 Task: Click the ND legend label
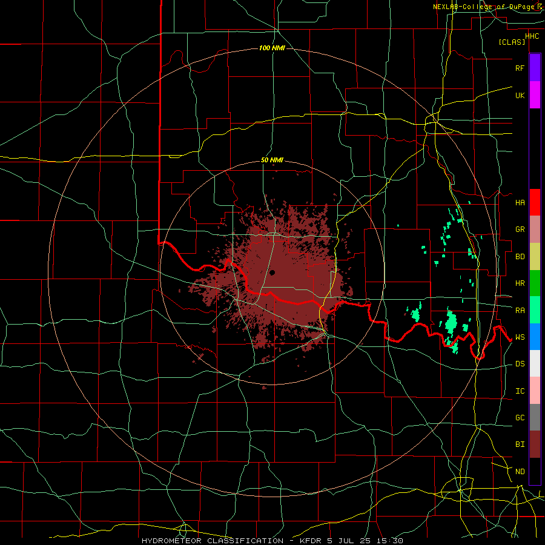click(x=520, y=471)
